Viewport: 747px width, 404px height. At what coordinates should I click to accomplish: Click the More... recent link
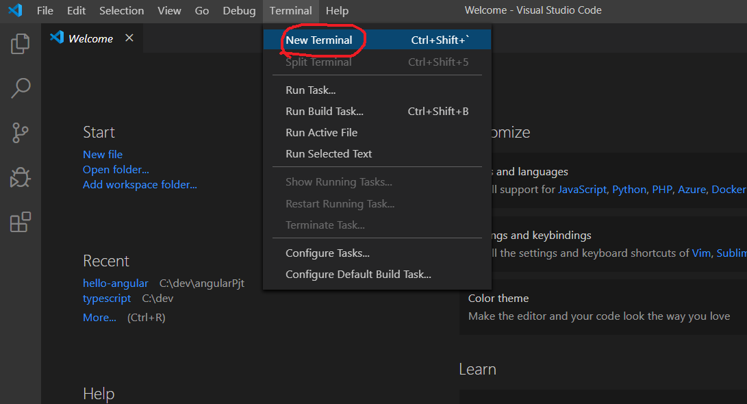point(99,317)
